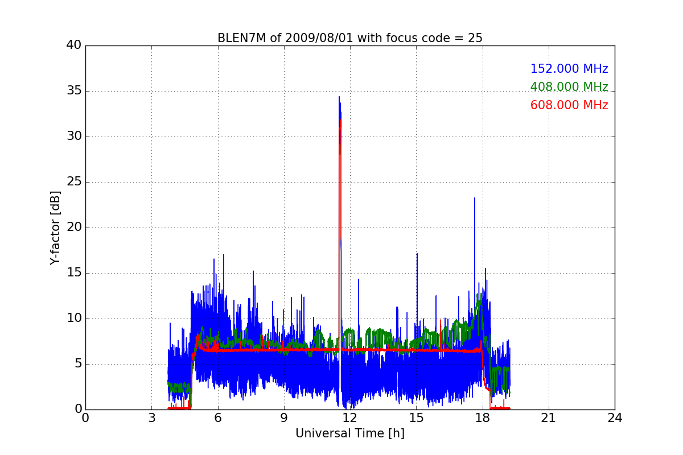Select the 608.000 MHz legend label

pos(569,105)
